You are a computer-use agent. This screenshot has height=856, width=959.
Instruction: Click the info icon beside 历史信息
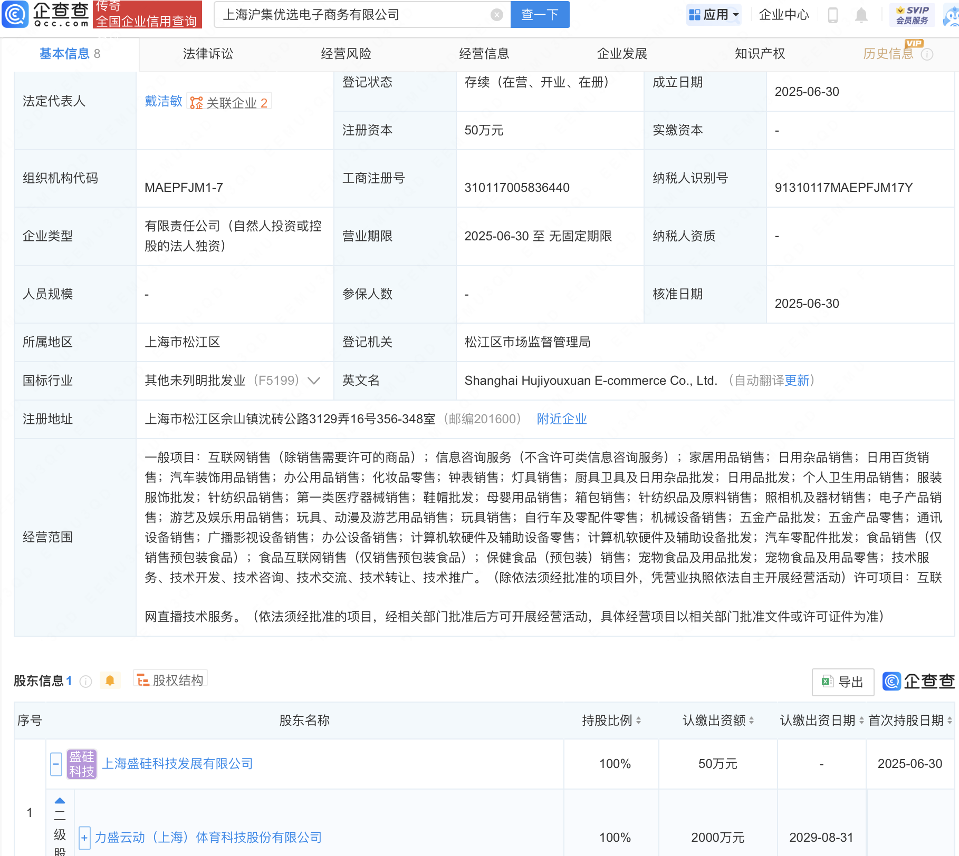[927, 54]
